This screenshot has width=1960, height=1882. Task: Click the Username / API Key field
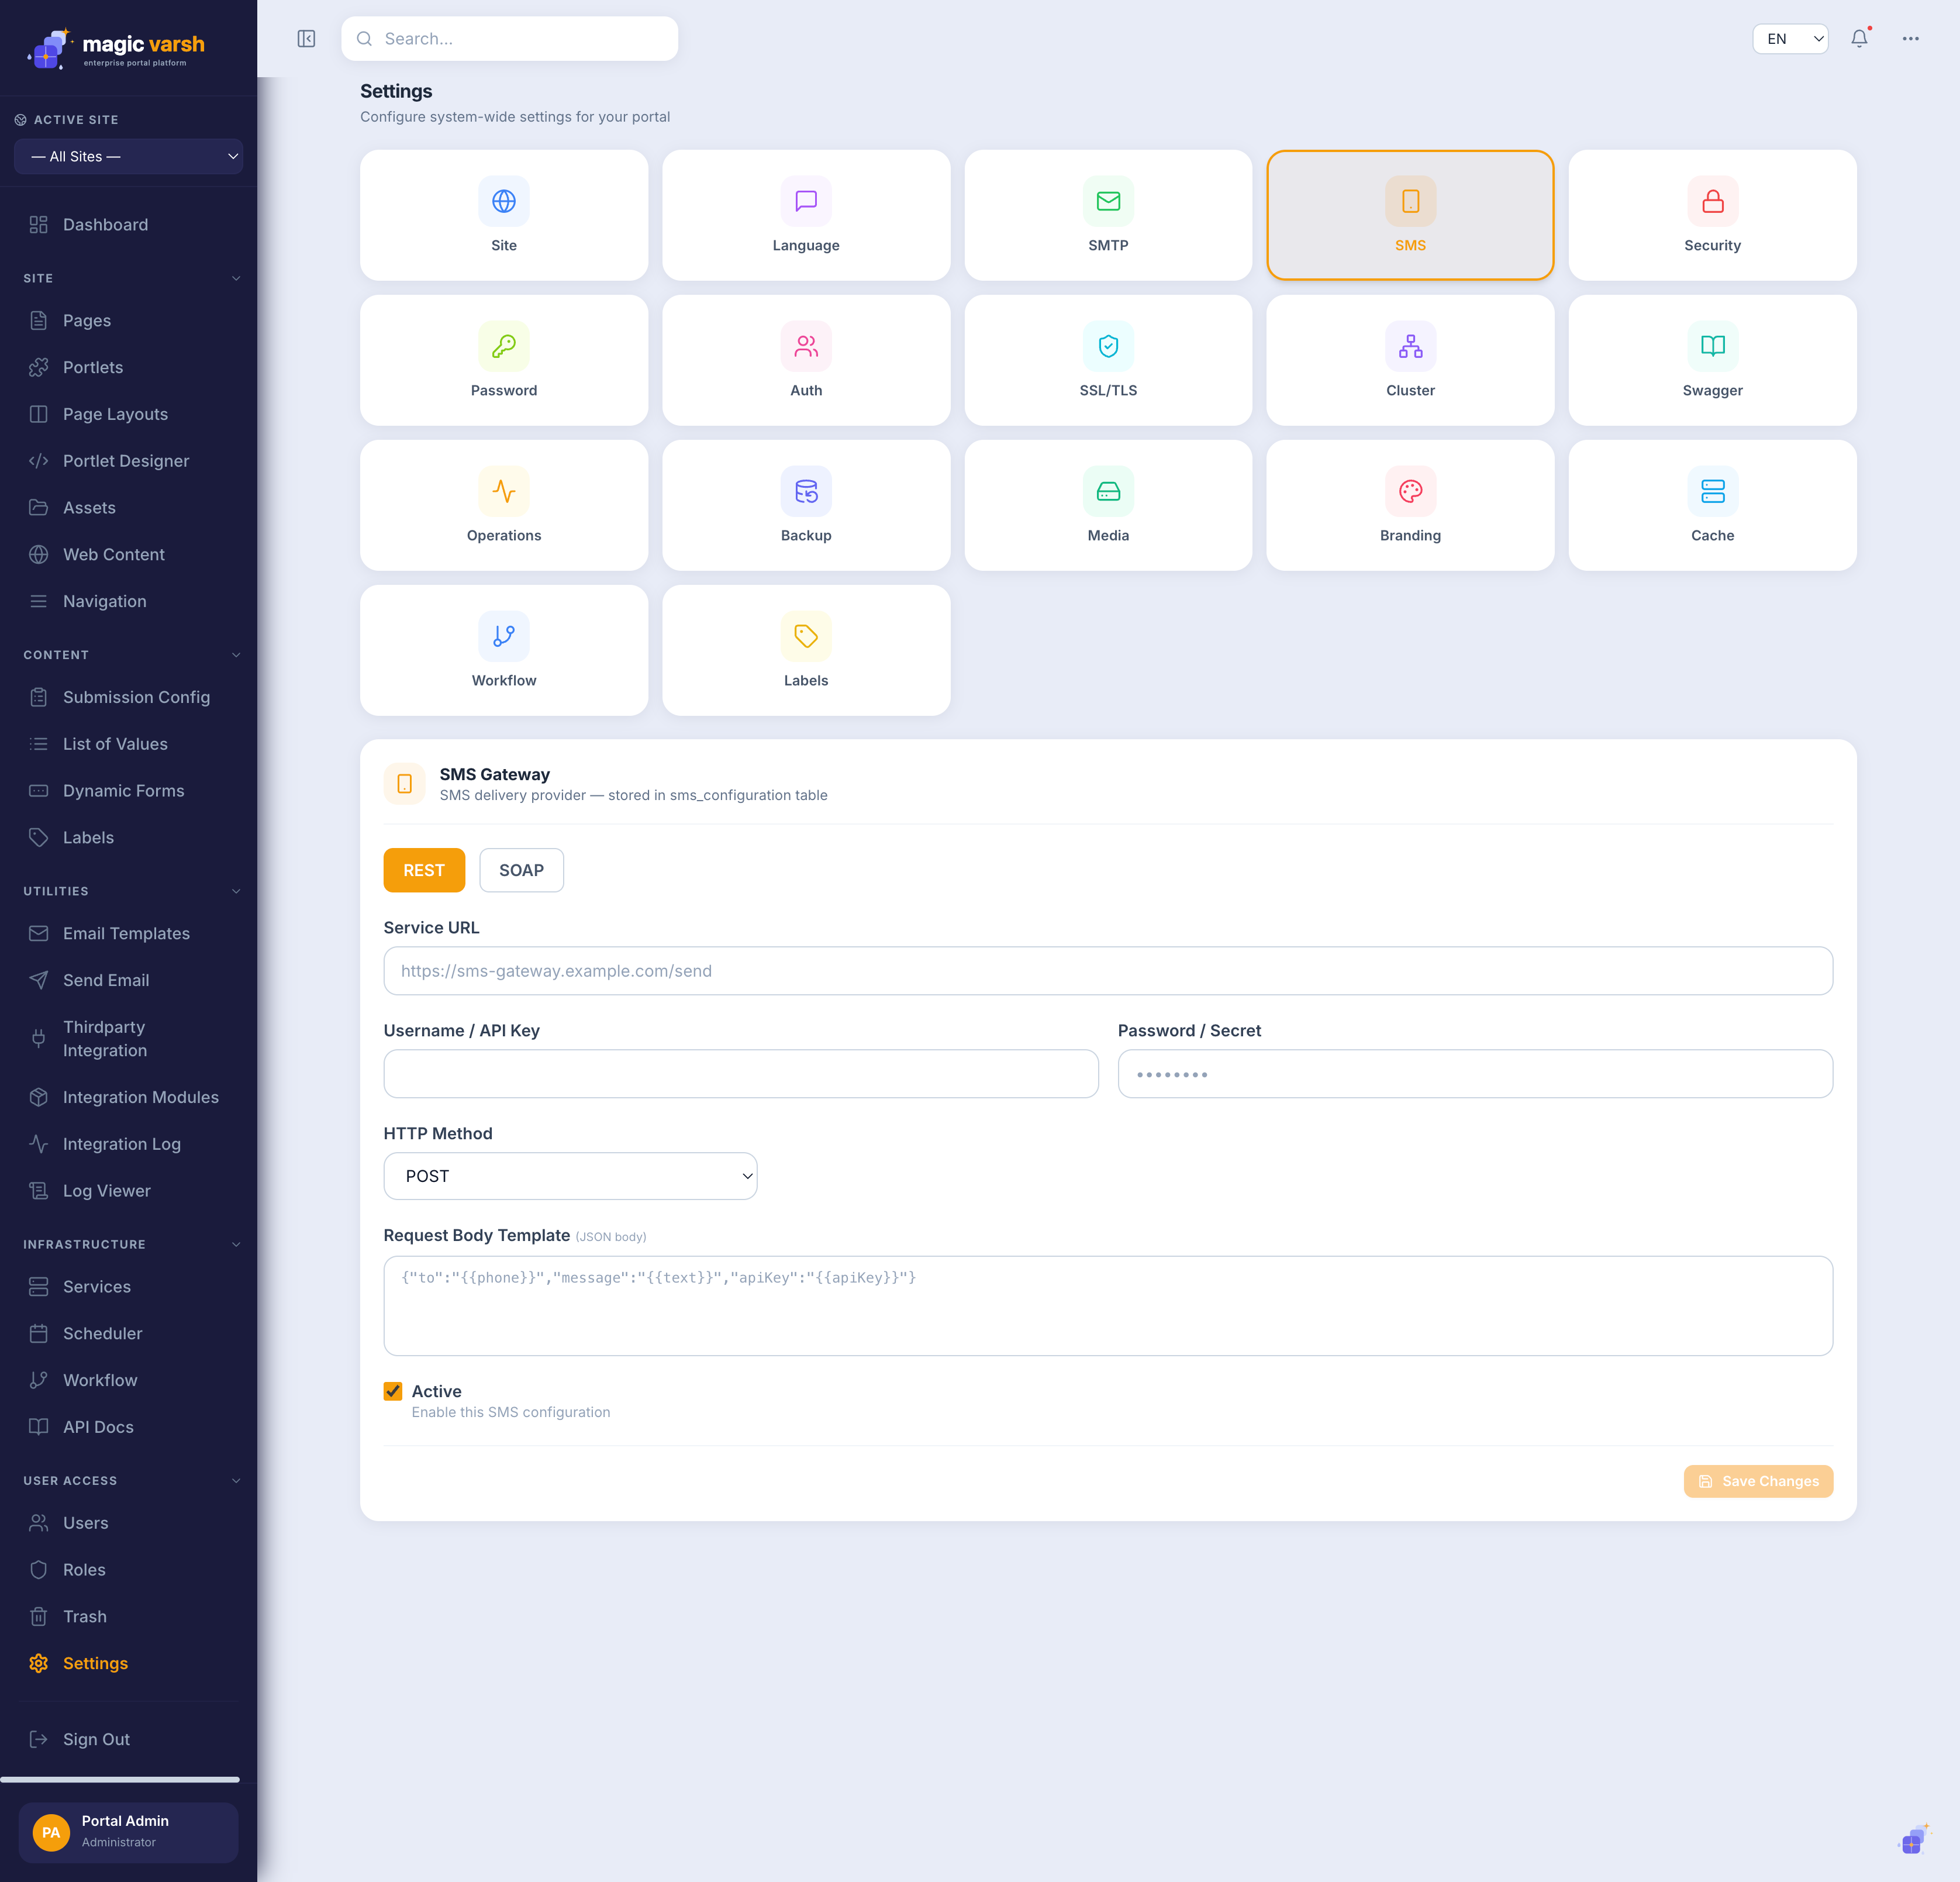pyautogui.click(x=741, y=1074)
